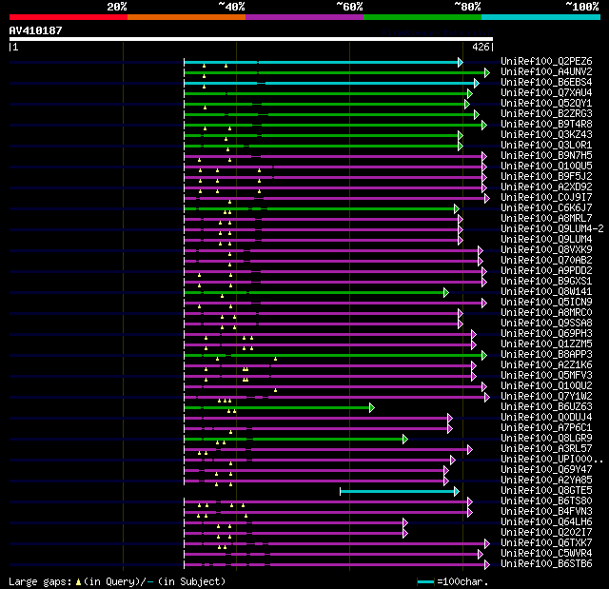609x589 pixels.
Task: Click the UniRef100_Q10QU5 label
Action: click(546, 167)
